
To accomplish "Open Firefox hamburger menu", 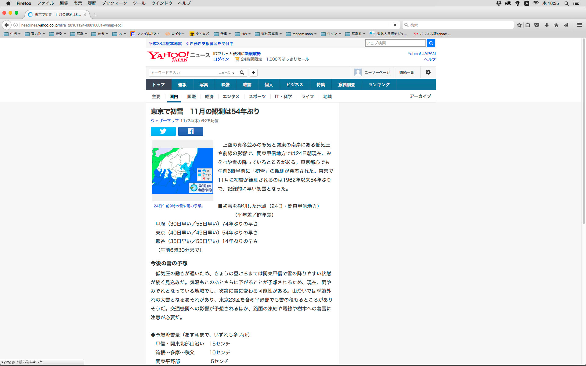I will click(579, 25).
